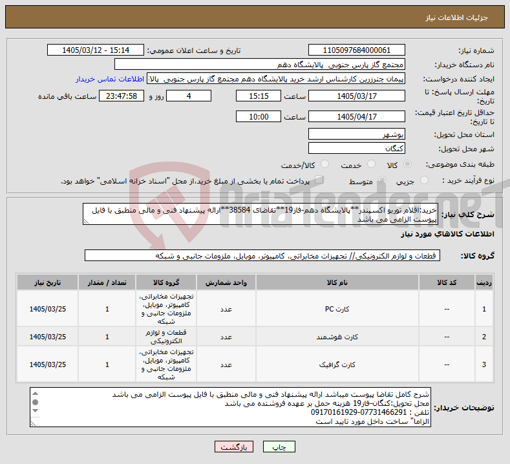Image resolution: width=510 pixels, height=464 pixels.
Task: Click the page header جزئیات اطلاعات نیاز
Action: pyautogui.click(x=456, y=17)
